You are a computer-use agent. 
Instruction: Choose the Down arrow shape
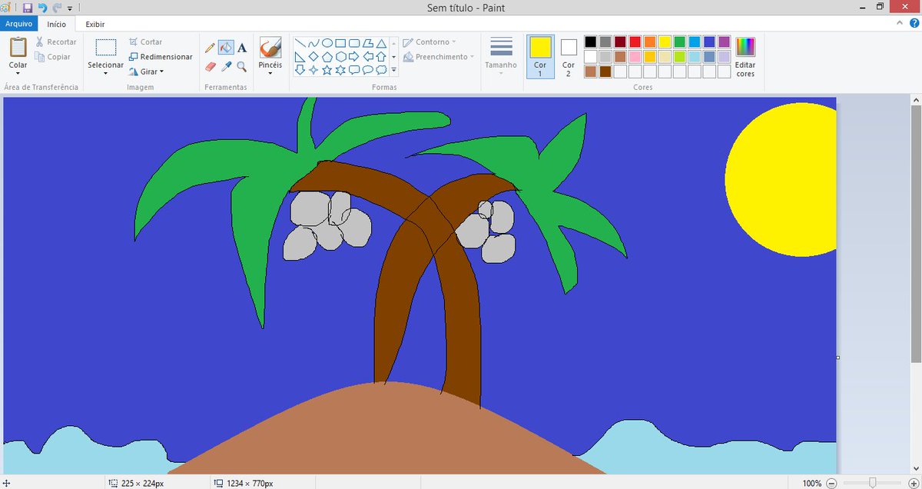tap(300, 70)
